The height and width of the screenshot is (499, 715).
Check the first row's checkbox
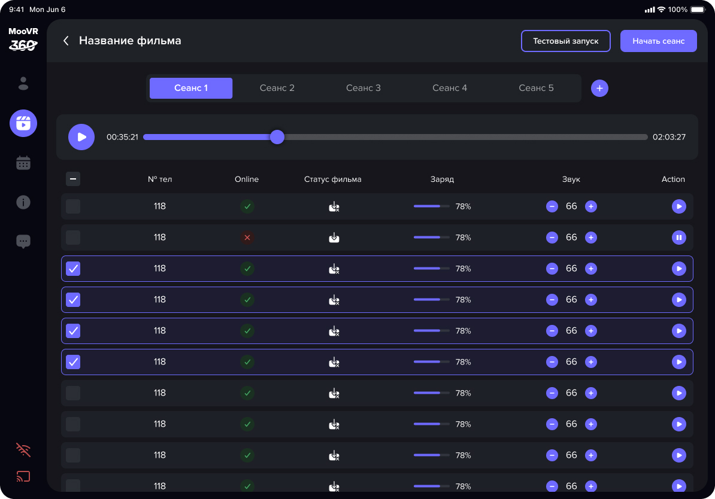73,206
